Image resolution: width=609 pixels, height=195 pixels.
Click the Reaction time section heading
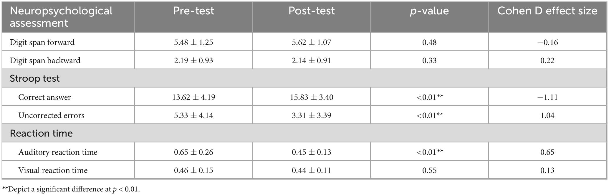click(41, 133)
